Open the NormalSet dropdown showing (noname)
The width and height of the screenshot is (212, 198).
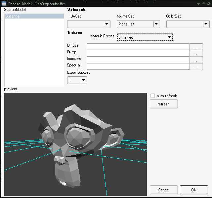(138, 24)
